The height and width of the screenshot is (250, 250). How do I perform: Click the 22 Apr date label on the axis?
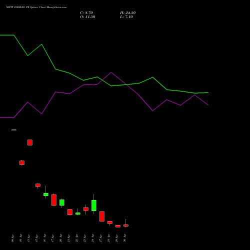77,238
